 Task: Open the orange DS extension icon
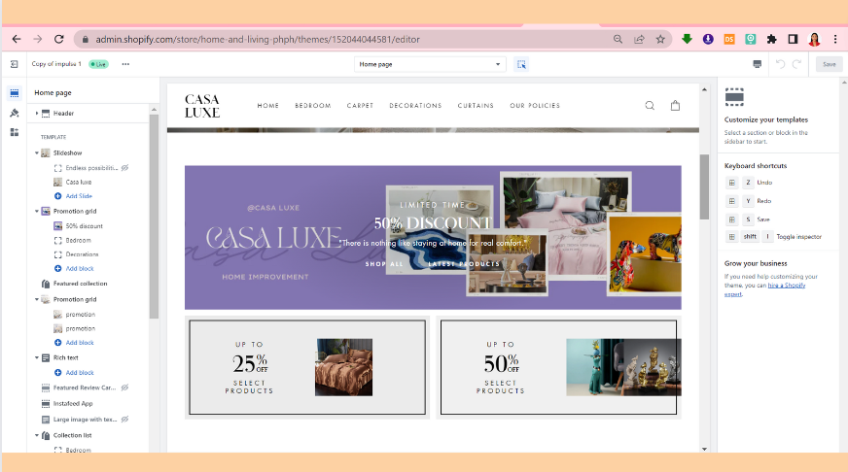pos(729,39)
